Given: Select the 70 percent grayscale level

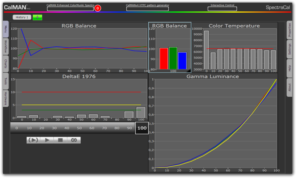Looking at the screenshot, I should [104, 128].
